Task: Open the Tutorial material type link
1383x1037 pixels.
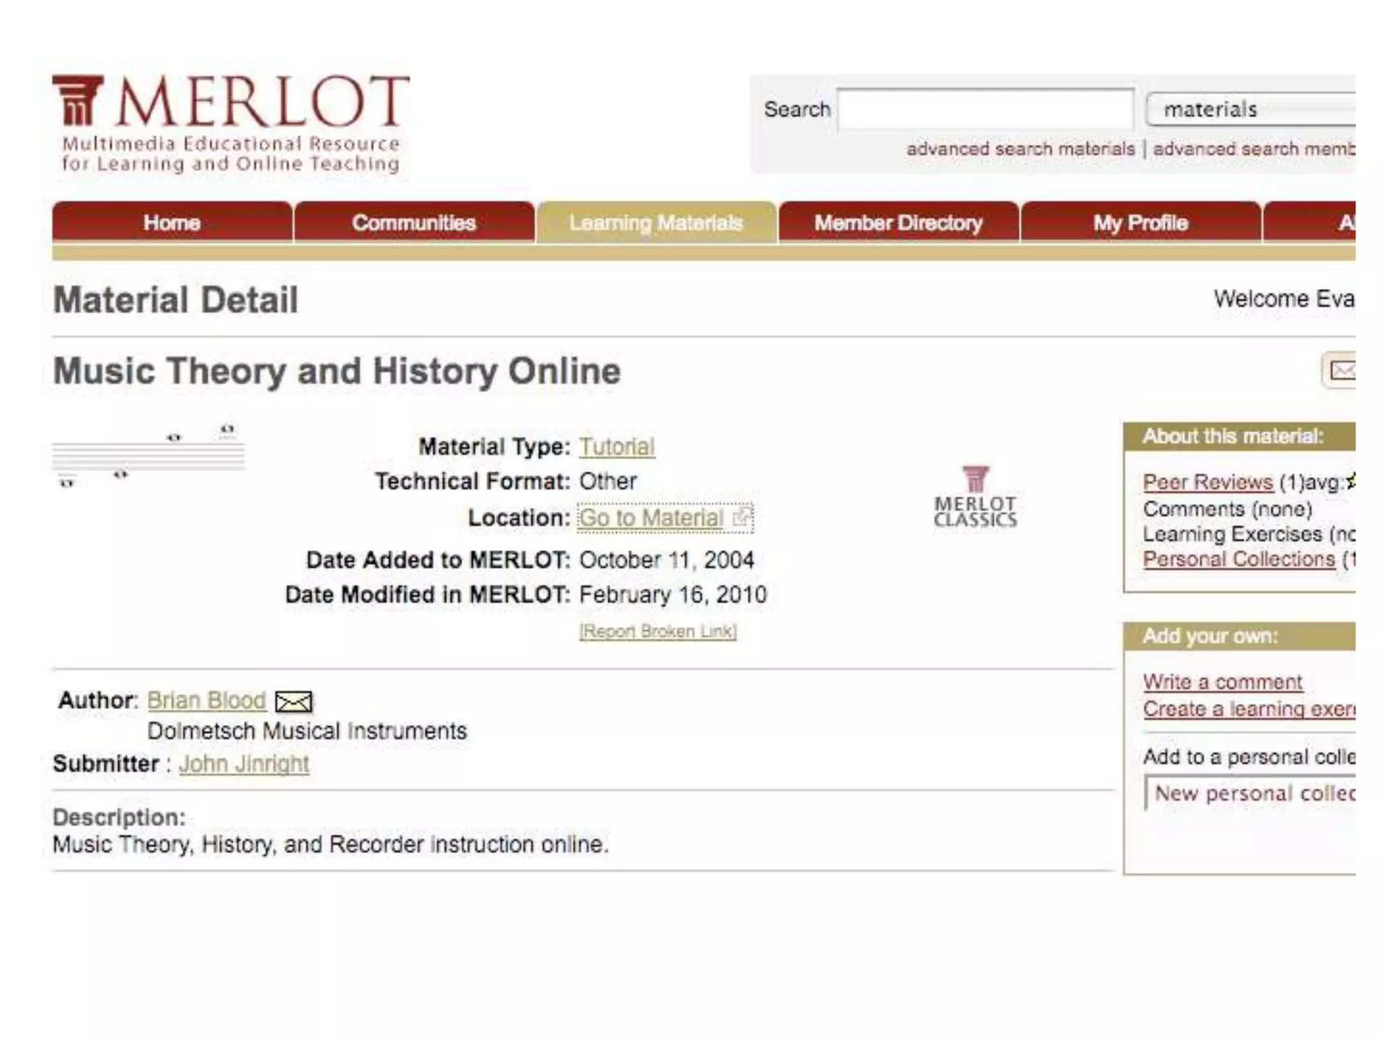Action: coord(617,446)
